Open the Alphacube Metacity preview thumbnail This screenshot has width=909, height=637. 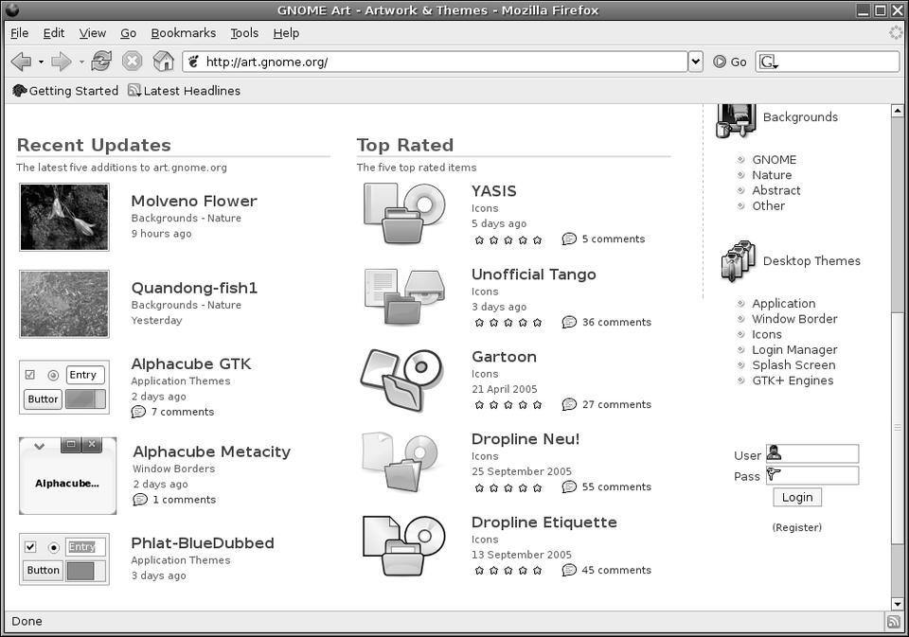[68, 476]
